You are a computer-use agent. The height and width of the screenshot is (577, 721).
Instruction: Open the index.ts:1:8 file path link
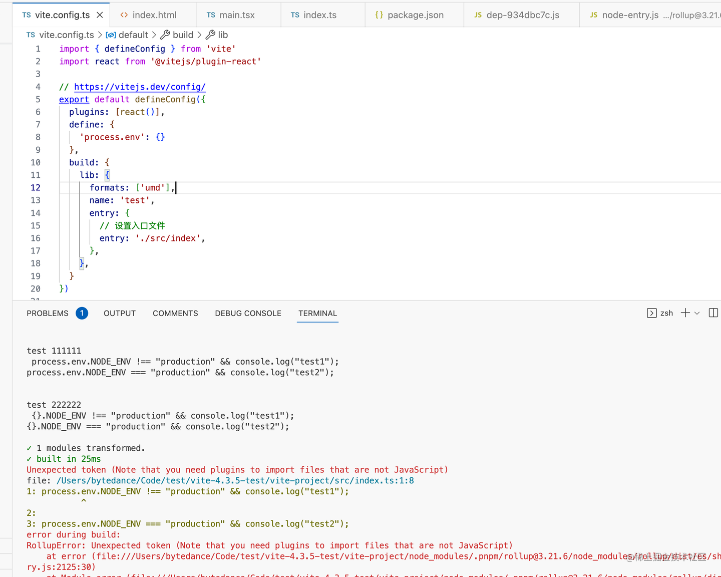[235, 481]
